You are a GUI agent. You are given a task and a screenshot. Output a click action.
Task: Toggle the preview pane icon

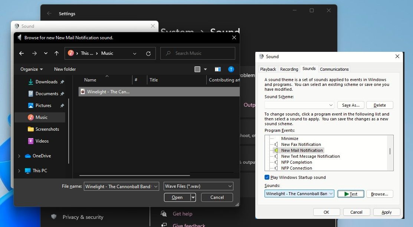coord(217,69)
